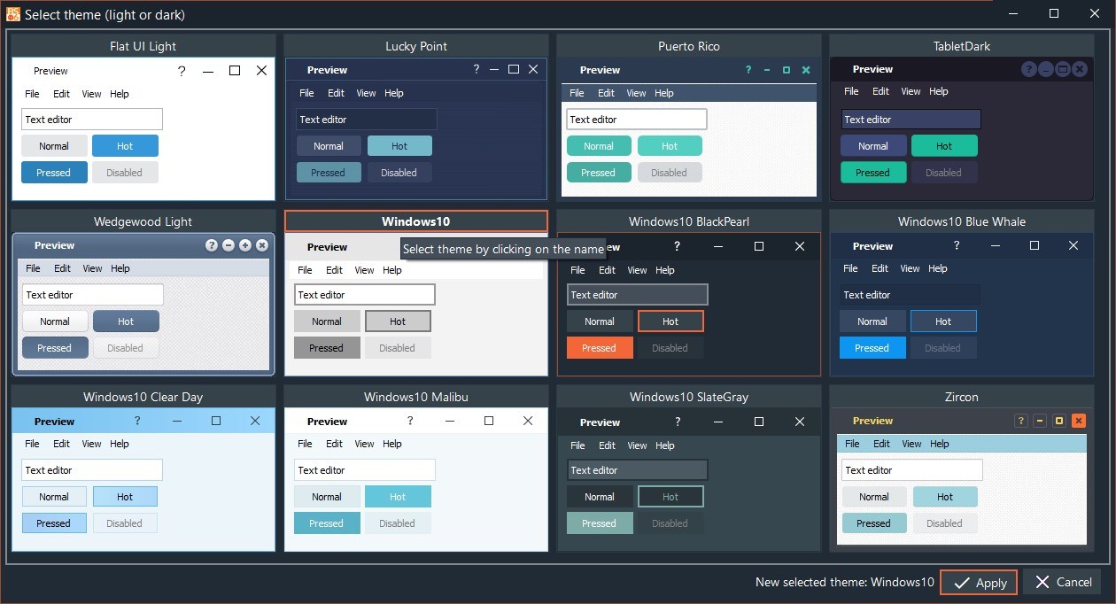The width and height of the screenshot is (1116, 604).
Task: Click round help icon in Wedgewood Light preview
Action: point(212,245)
